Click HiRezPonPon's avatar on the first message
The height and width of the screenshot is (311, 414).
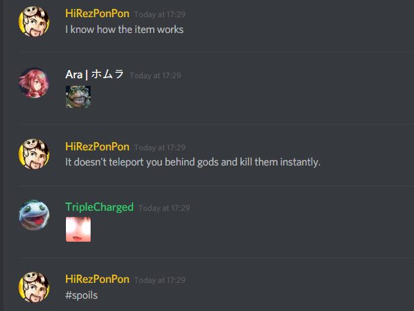34,21
